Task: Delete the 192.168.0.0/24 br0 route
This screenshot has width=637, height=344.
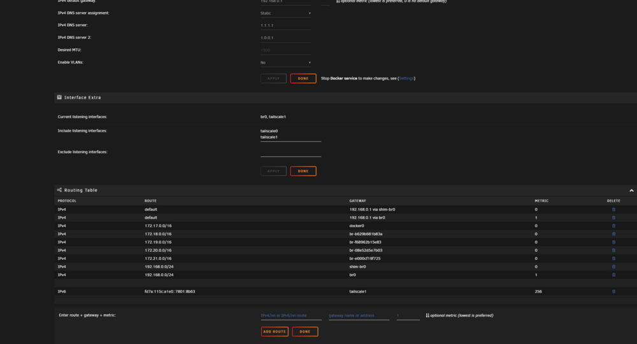Action: [613, 275]
